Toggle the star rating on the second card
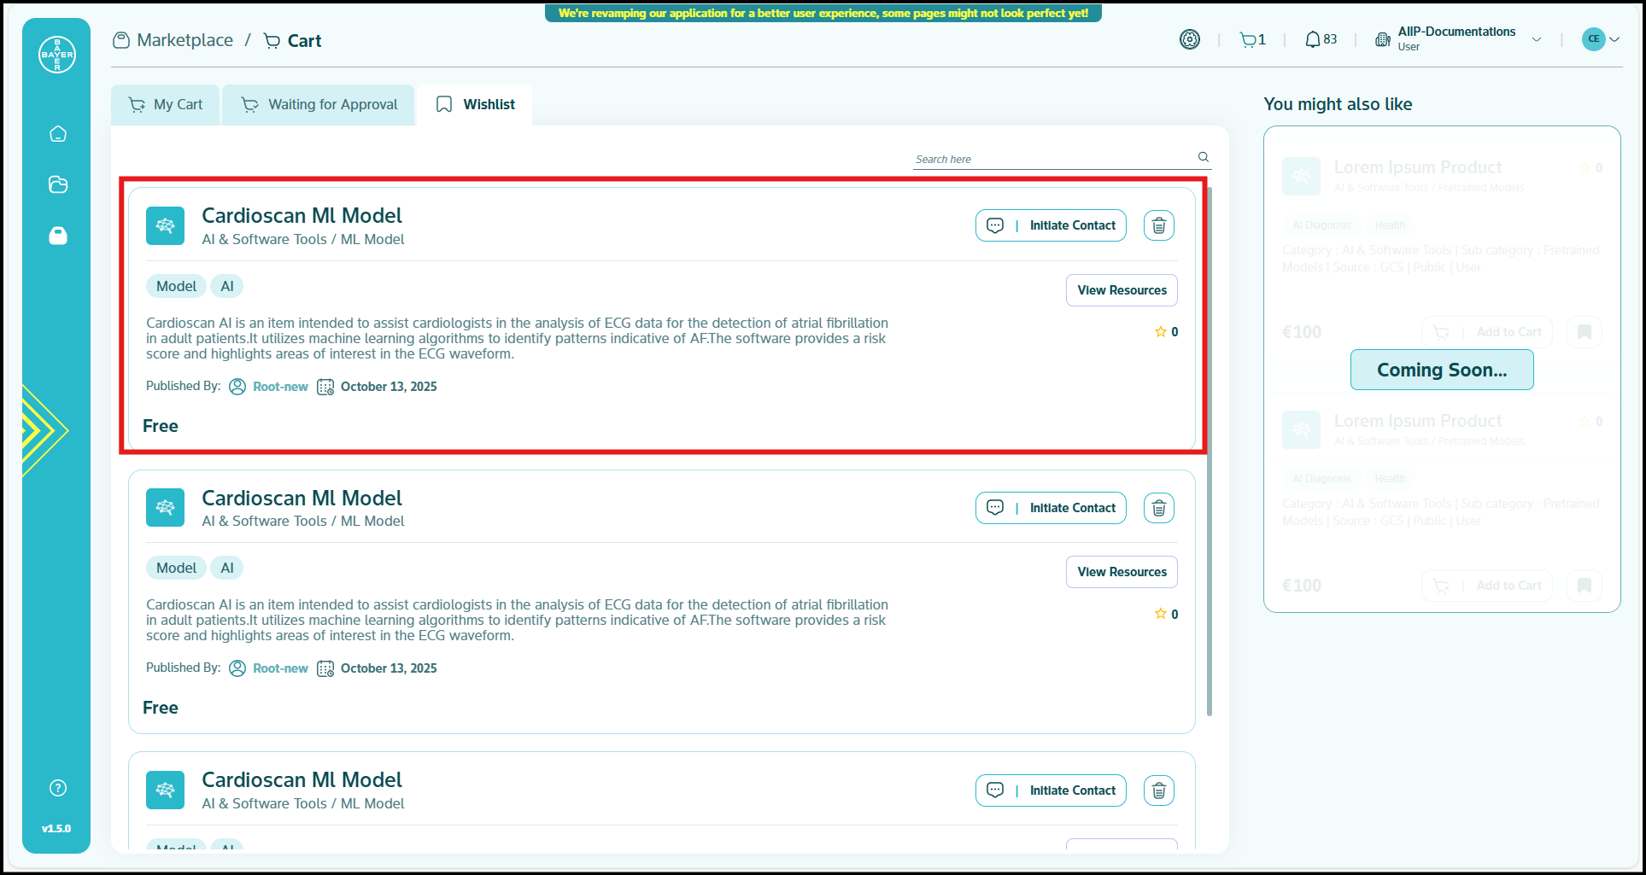Image resolution: width=1646 pixels, height=875 pixels. [1160, 614]
